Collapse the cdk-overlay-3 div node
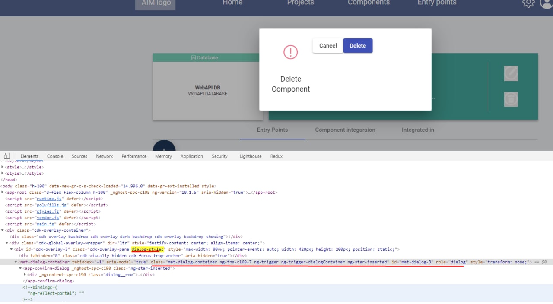 (x=12, y=250)
